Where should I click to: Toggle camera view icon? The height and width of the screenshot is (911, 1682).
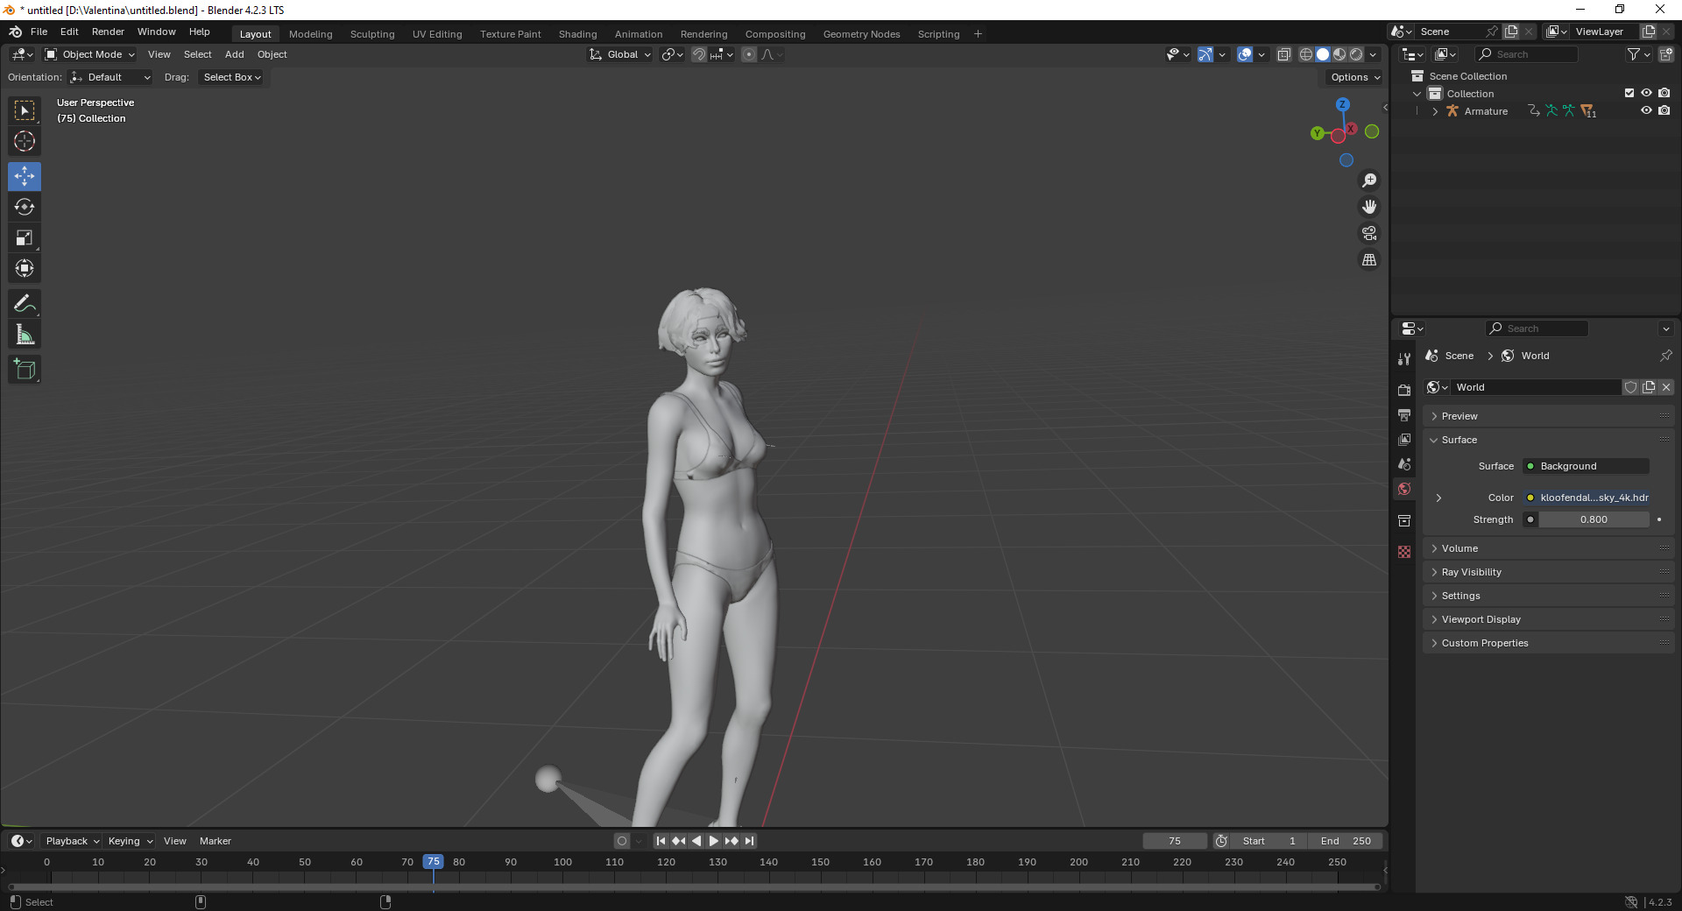point(1369,233)
